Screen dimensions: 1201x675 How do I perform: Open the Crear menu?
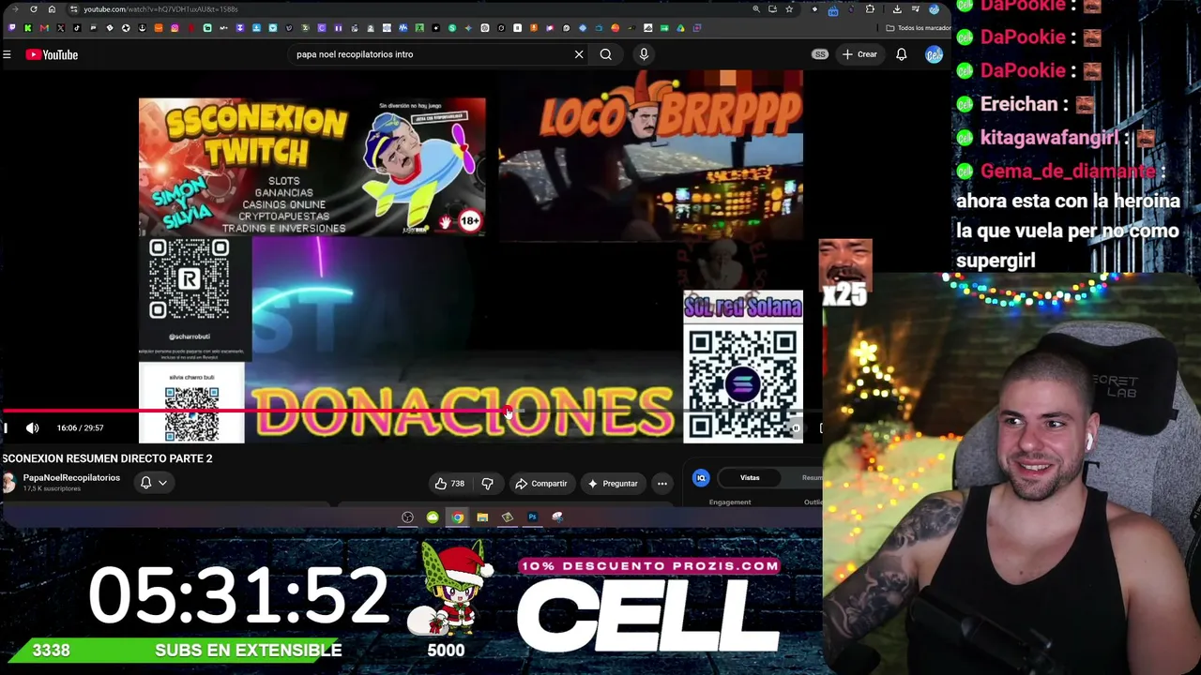pyautogui.click(x=859, y=54)
